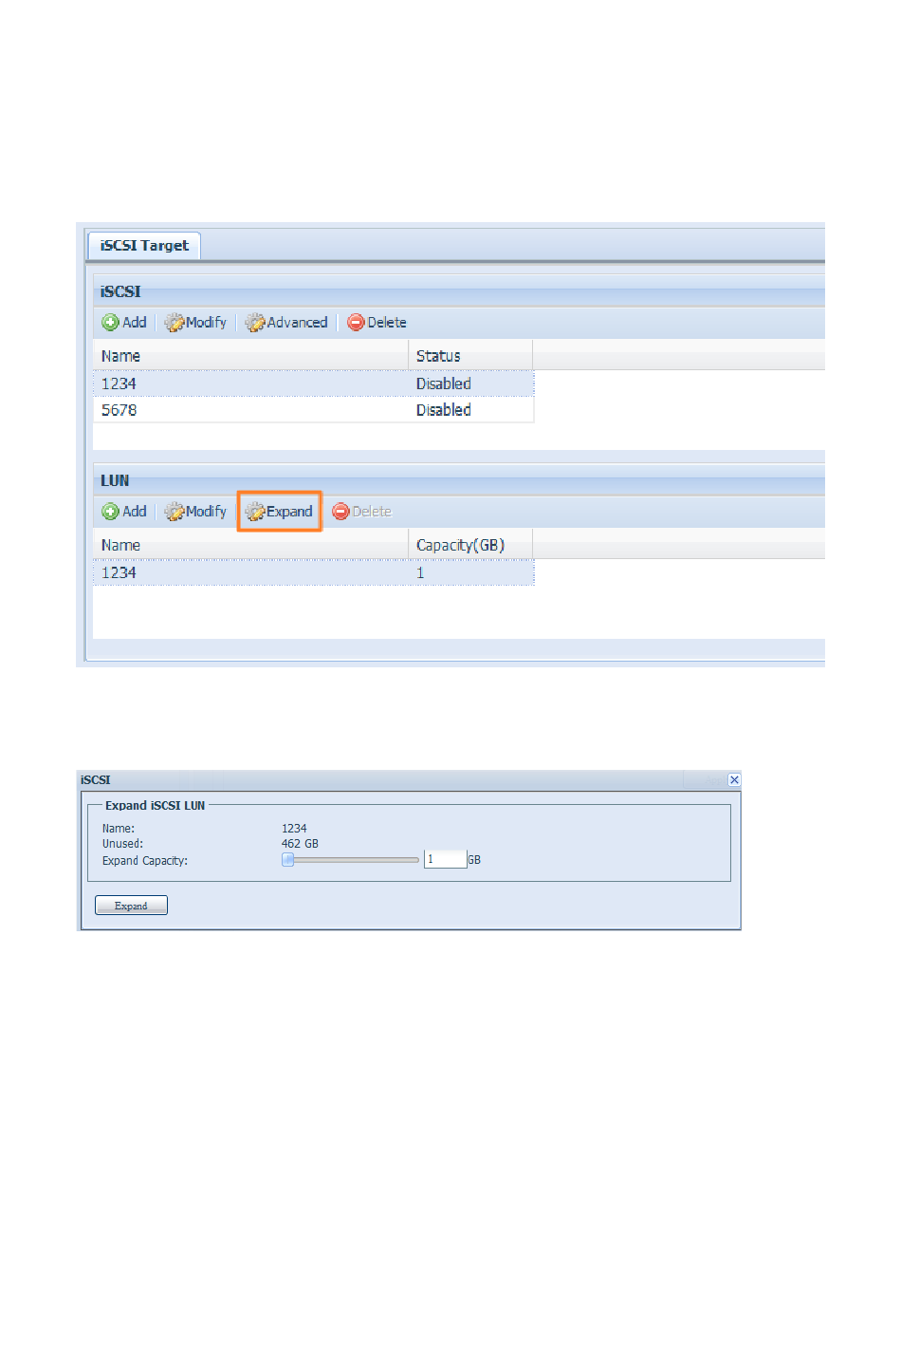Click the 462 GB unused value
The width and height of the screenshot is (901, 1347).
(x=300, y=844)
